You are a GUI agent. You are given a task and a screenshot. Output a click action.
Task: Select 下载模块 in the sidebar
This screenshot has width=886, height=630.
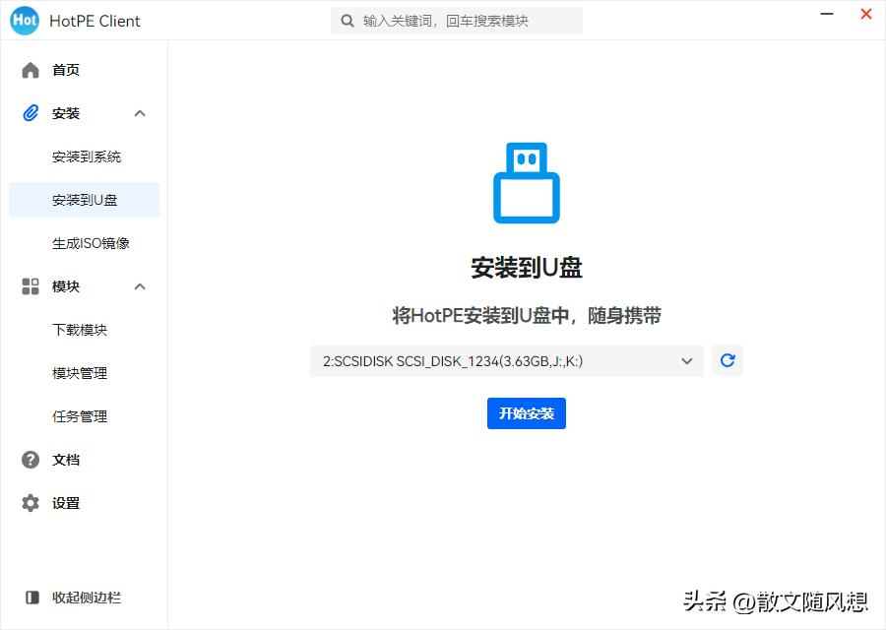pyautogui.click(x=81, y=330)
